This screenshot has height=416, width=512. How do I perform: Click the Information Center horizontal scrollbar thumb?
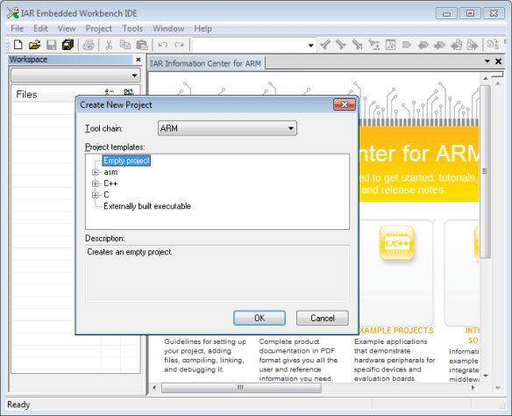pos(241,388)
